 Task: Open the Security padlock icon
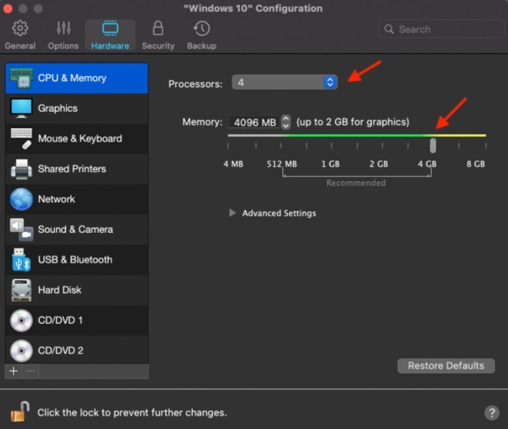158,29
